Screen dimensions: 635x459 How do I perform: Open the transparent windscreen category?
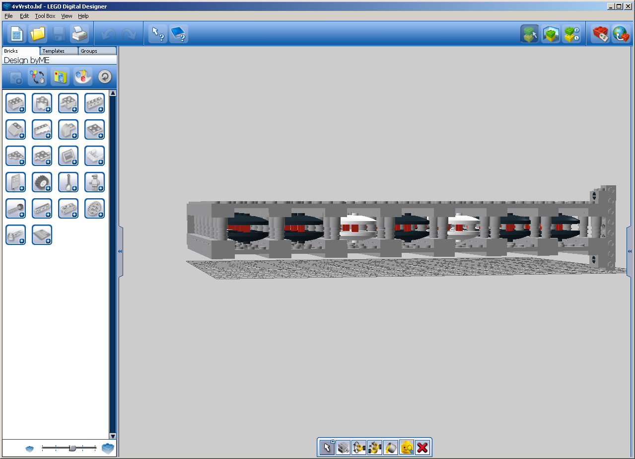point(95,155)
